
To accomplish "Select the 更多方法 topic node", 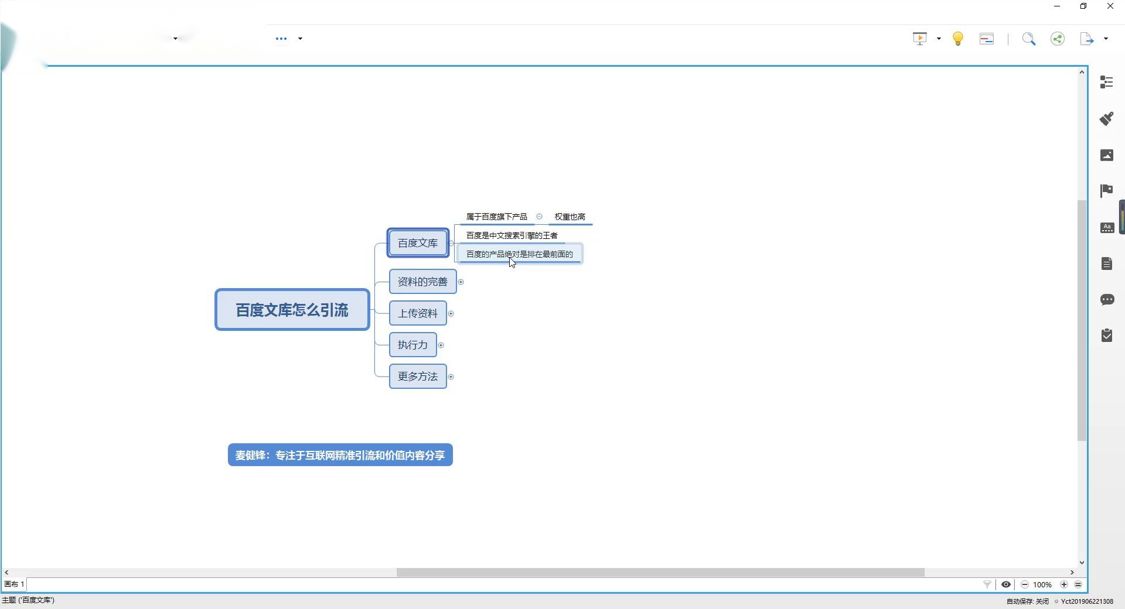I will [x=418, y=377].
